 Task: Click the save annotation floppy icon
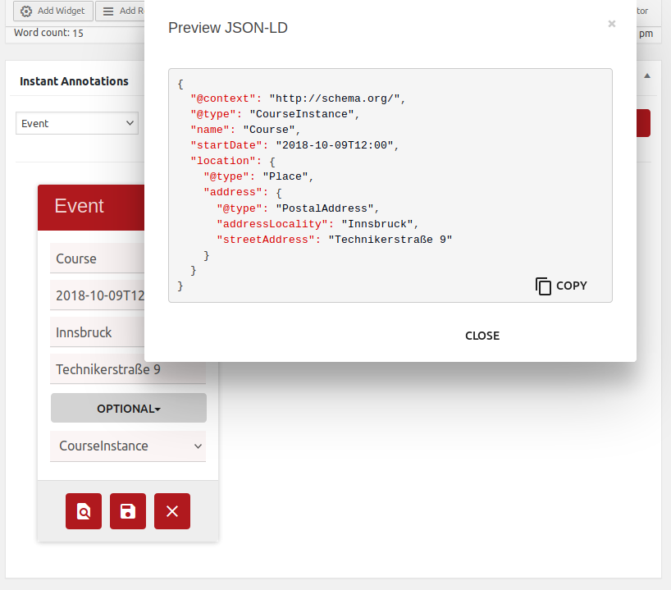127,510
